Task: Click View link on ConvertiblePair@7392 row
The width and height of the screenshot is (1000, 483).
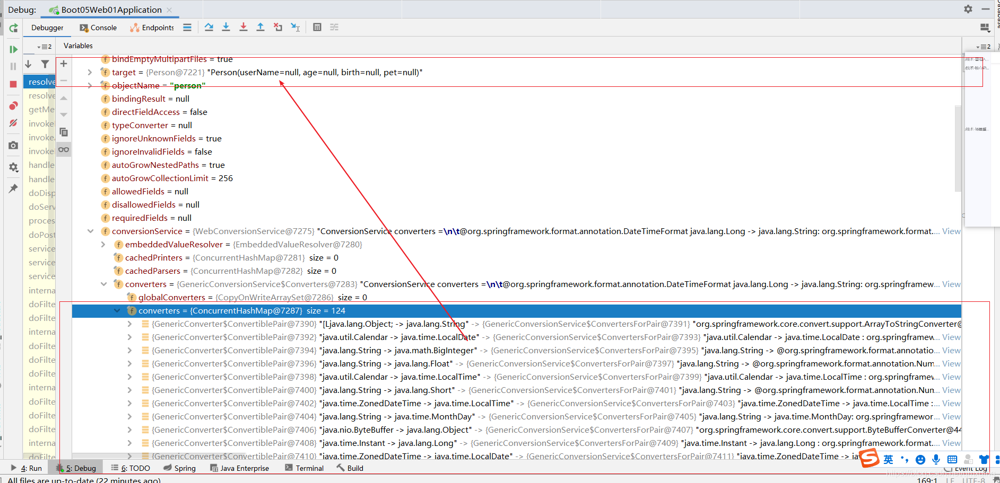Action: 951,337
